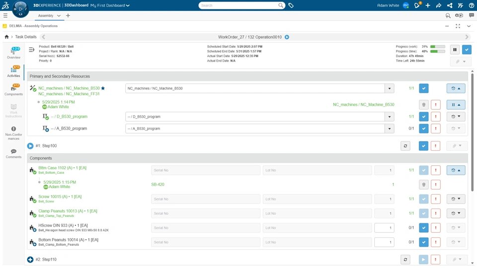Focus Lot No field for Bottom Peanuts 10014
Viewport: 477px width, 268px height.
(318, 242)
